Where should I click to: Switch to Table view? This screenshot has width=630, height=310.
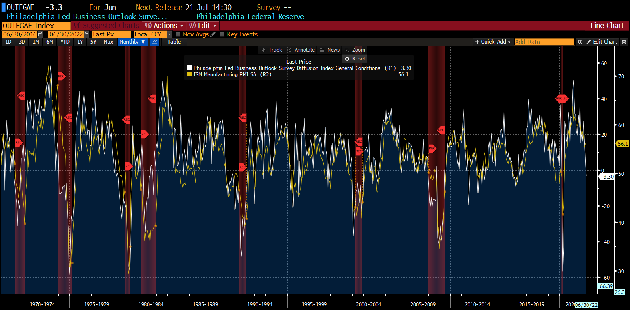pos(174,42)
